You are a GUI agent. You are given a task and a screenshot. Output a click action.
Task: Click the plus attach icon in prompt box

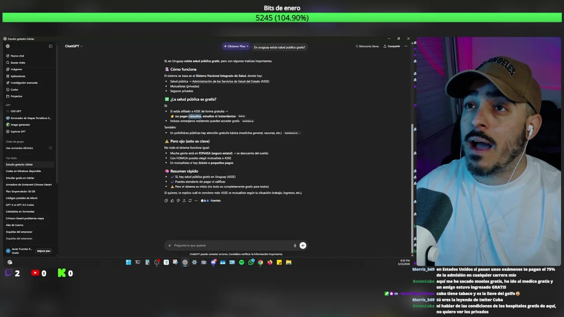[x=170, y=246]
